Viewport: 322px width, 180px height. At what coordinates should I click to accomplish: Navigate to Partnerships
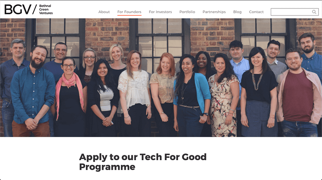tap(214, 12)
